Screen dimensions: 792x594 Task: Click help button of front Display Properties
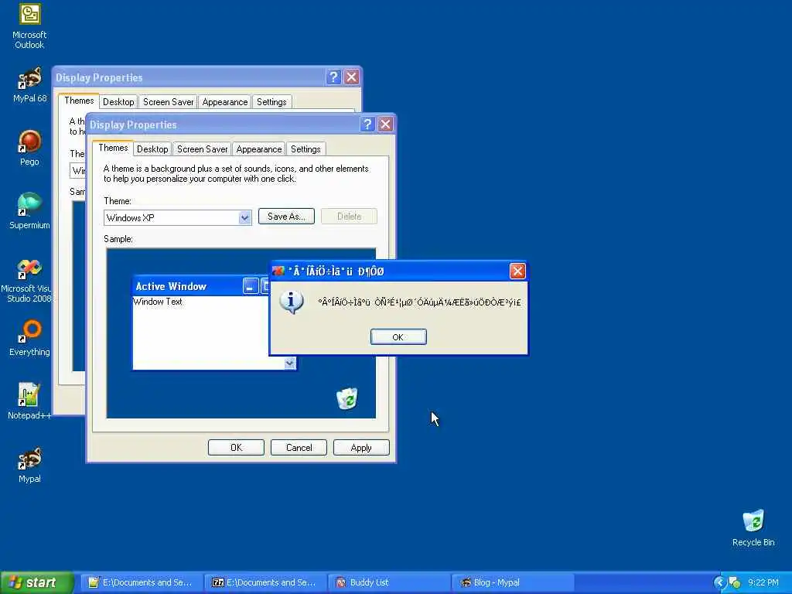tap(367, 125)
